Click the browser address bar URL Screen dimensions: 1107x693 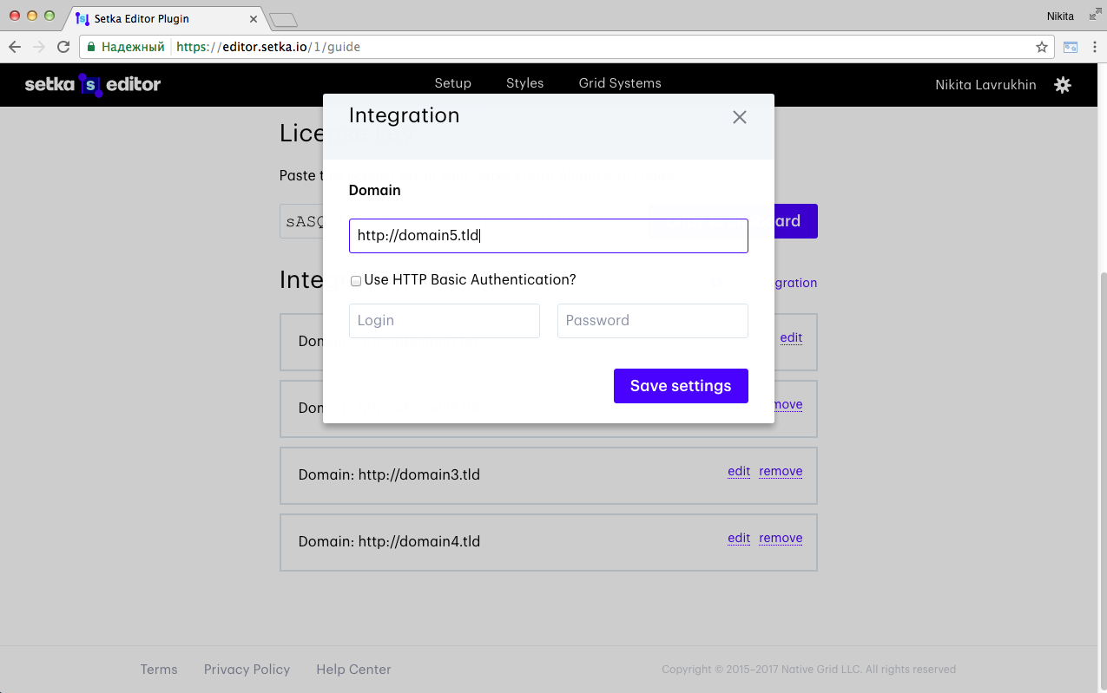click(x=268, y=47)
